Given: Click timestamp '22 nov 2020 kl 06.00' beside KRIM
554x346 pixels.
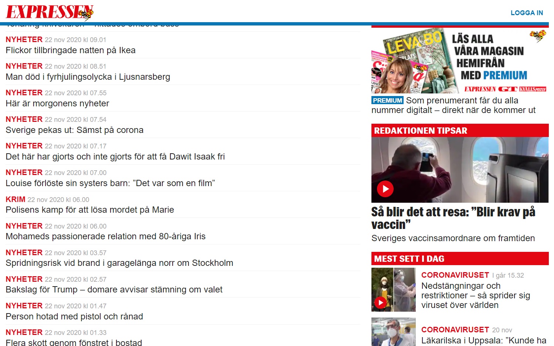Looking at the screenshot, I should tap(58, 200).
